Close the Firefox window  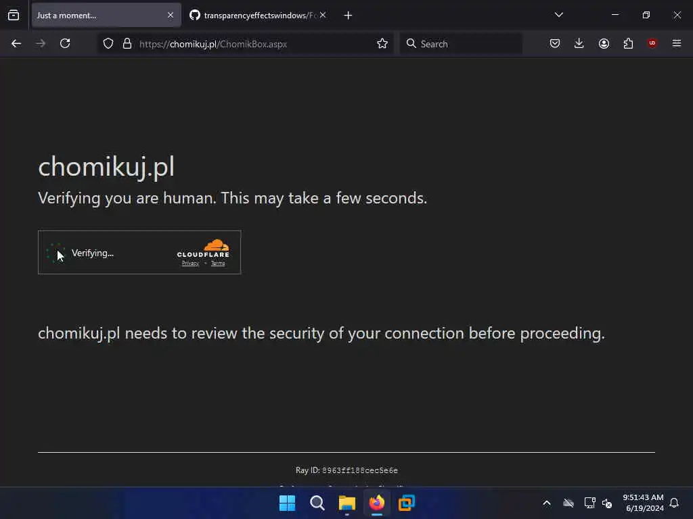point(677,15)
